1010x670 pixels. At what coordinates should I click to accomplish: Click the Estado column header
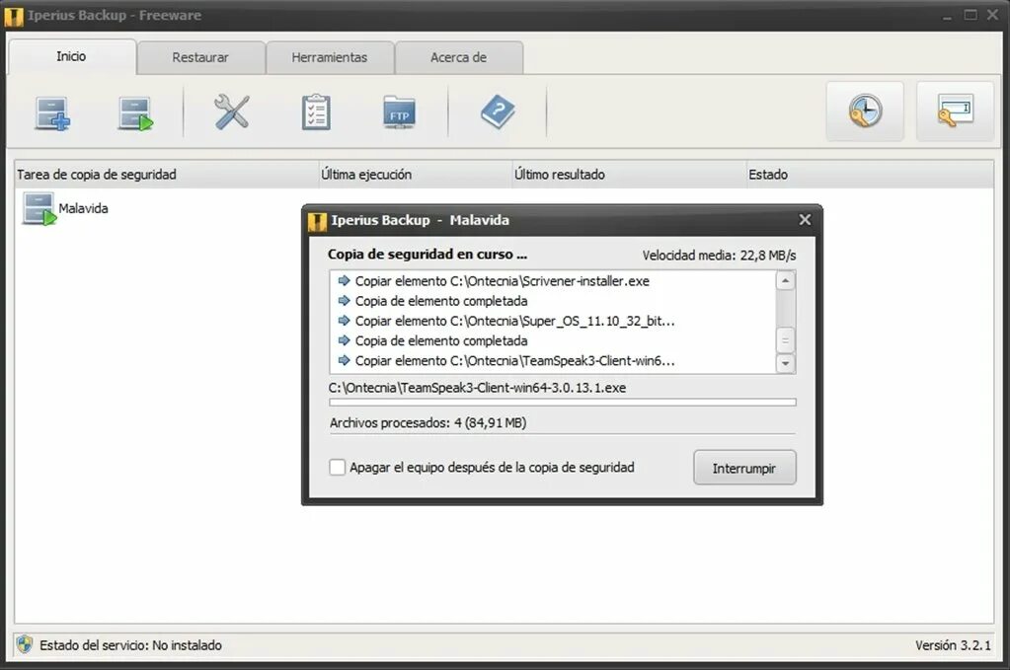click(870, 175)
